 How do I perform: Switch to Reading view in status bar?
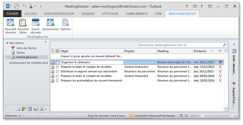(186, 116)
